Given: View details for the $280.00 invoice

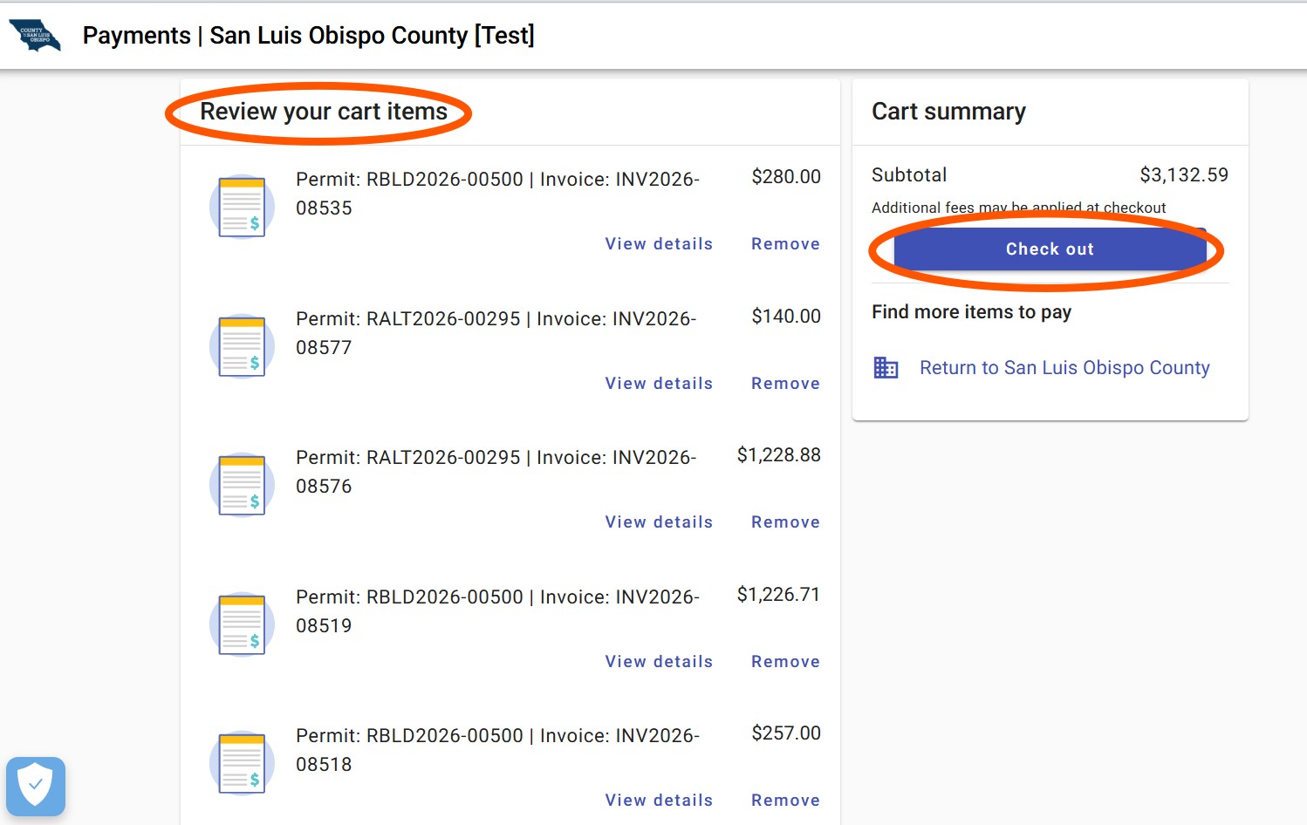Looking at the screenshot, I should 659,244.
